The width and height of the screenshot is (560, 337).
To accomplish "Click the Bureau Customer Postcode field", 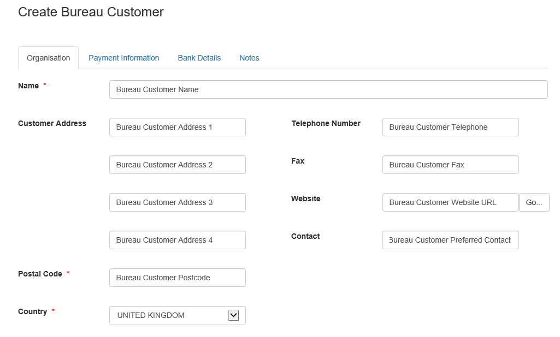I will (x=177, y=278).
